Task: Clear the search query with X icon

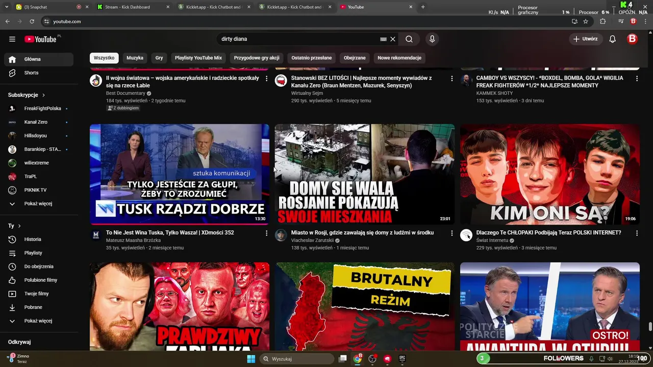Action: [x=393, y=39]
